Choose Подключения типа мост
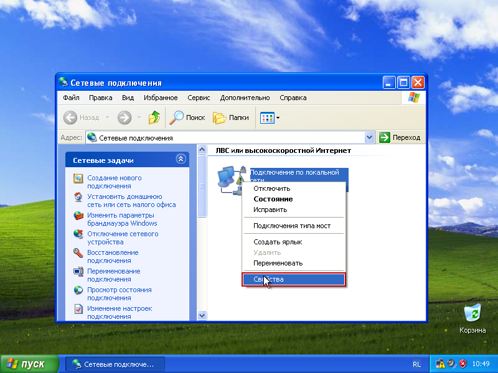 294,226
